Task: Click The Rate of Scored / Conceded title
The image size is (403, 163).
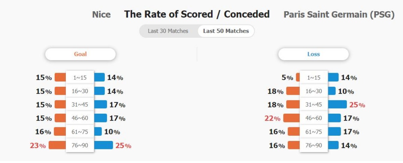Action: [x=197, y=14]
